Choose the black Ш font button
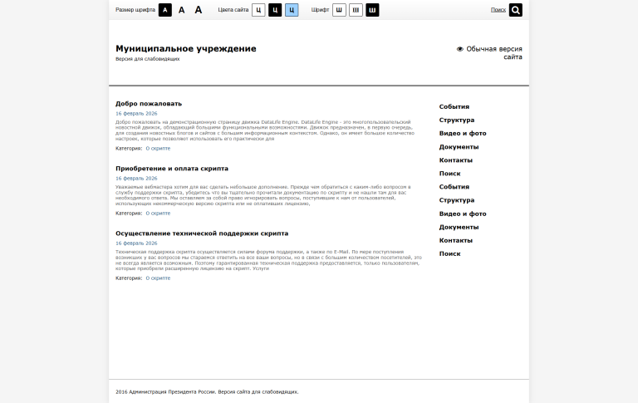This screenshot has height=403, width=638. pyautogui.click(x=372, y=10)
